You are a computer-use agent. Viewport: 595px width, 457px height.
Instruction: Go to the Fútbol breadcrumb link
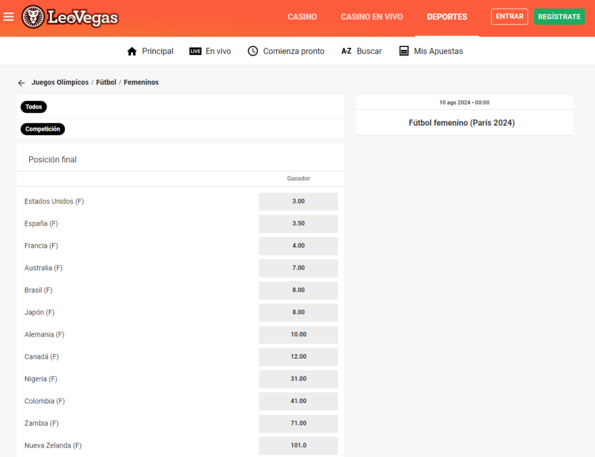[x=106, y=83]
